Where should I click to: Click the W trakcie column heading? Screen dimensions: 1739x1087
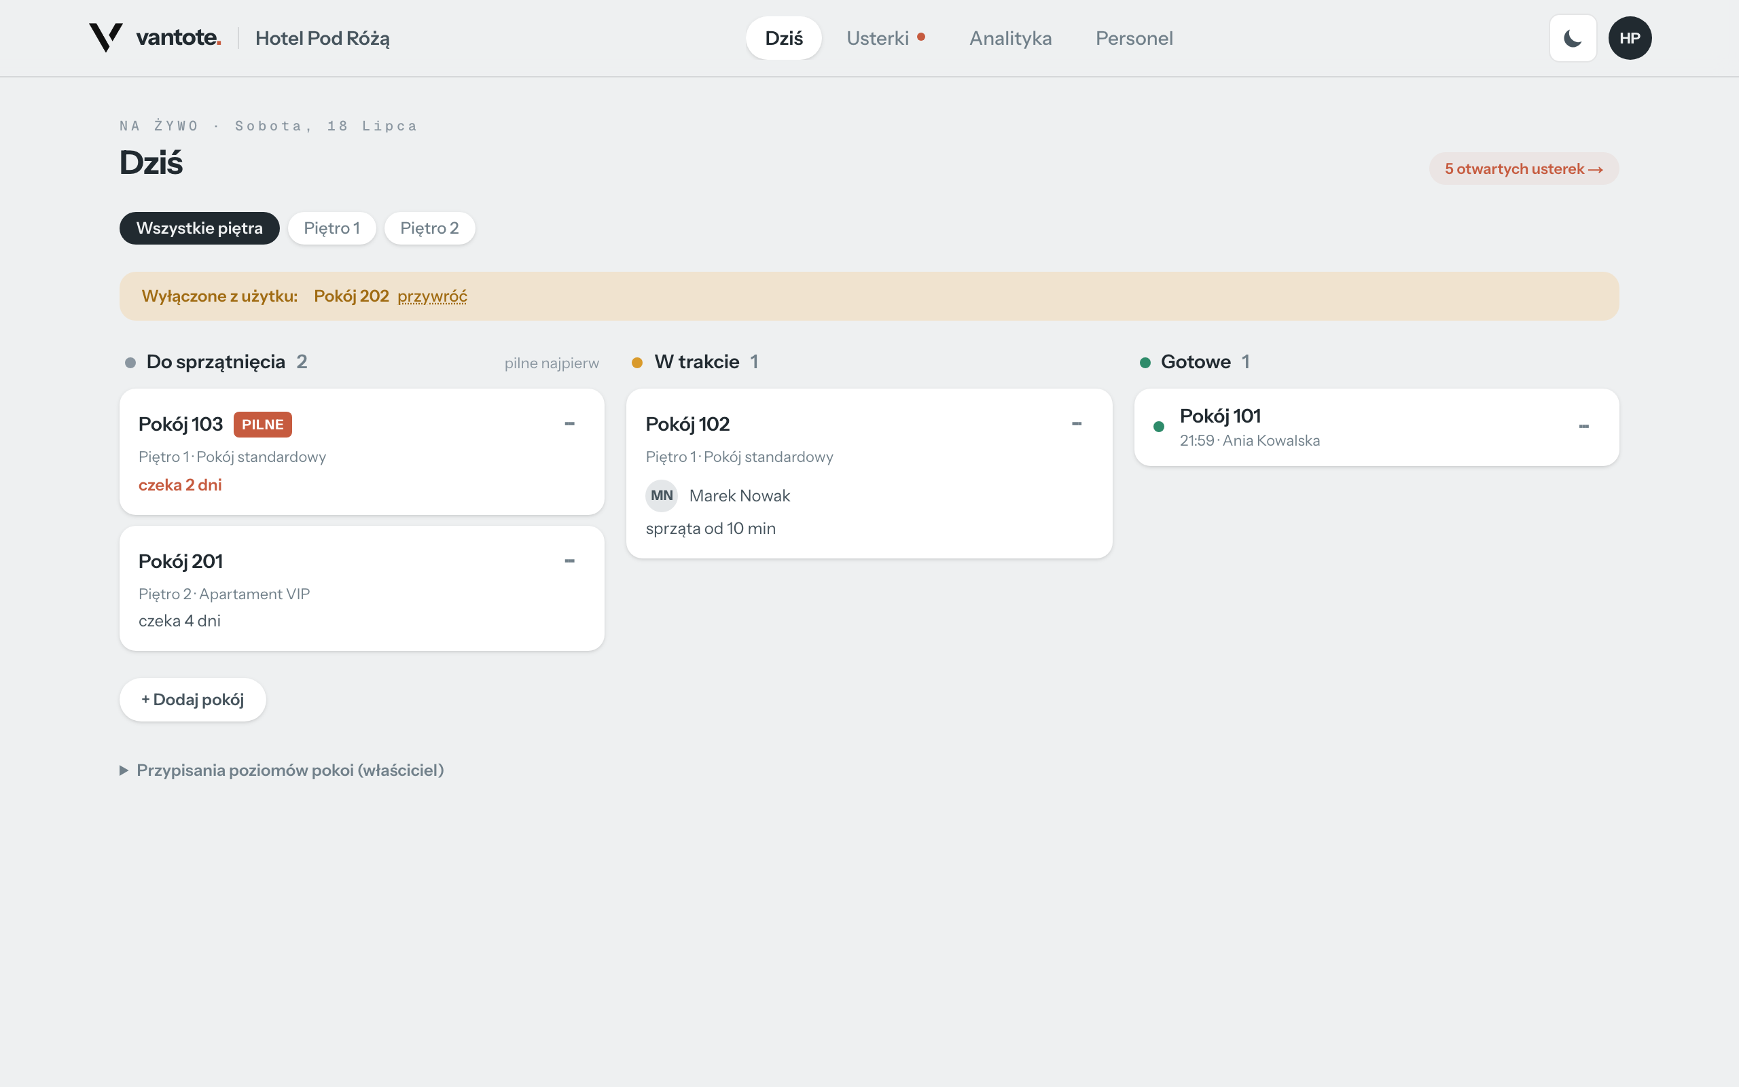click(696, 361)
